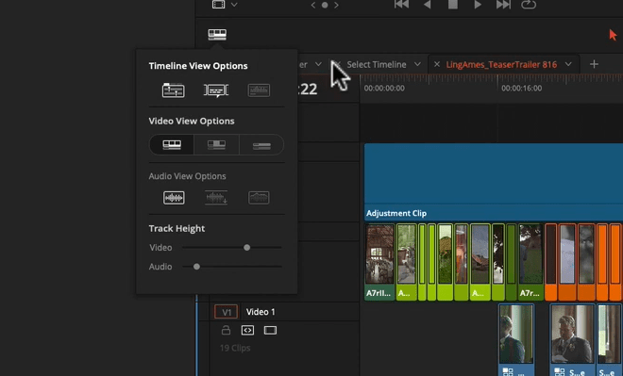This screenshot has height=376, width=623.
Task: Go to previous marker arrow
Action: pyautogui.click(x=313, y=5)
